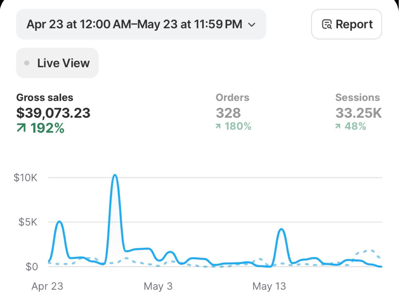Click the dotted comparison line bump at right
The height and width of the screenshot is (304, 399).
click(x=369, y=251)
